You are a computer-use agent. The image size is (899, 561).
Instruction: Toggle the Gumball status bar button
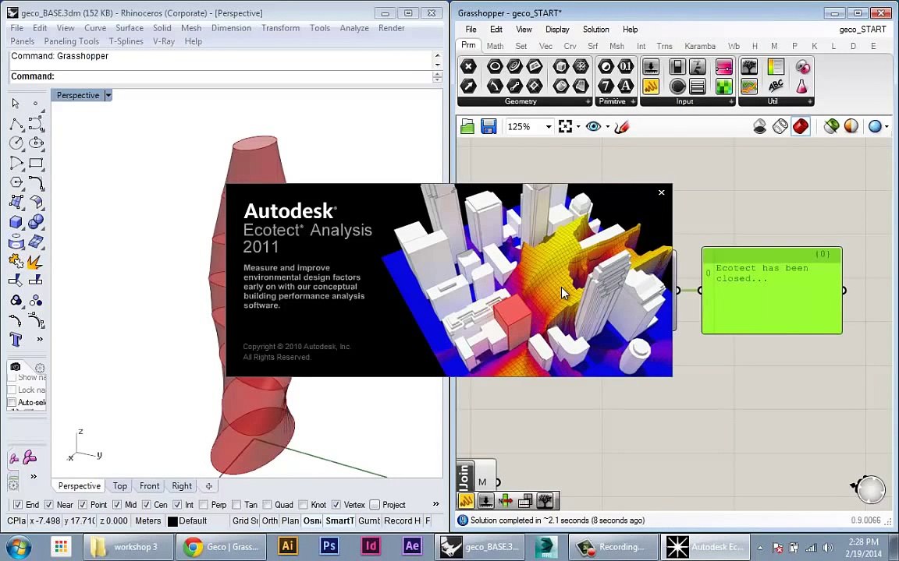[x=368, y=520]
